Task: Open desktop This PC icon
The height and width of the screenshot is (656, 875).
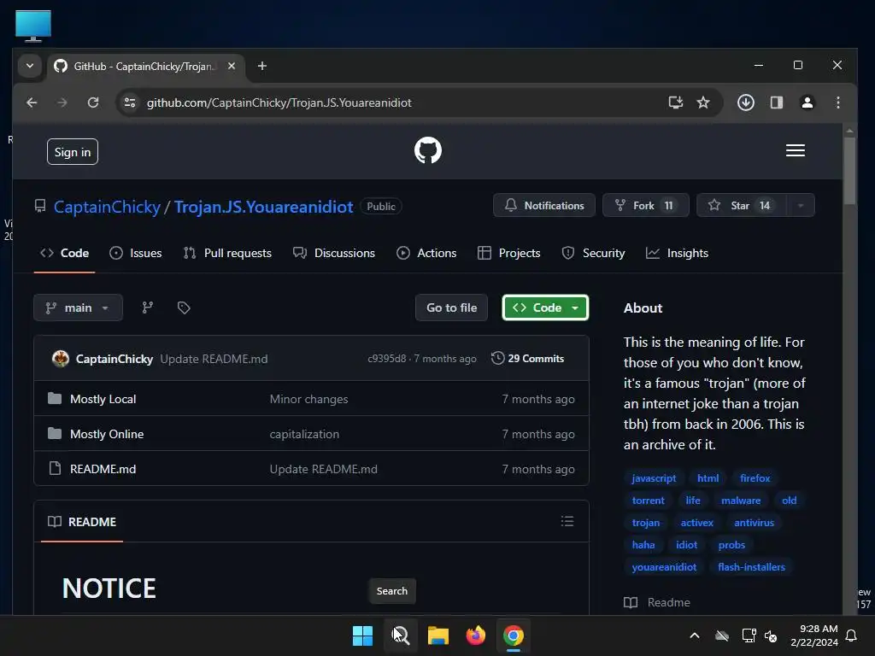Action: click(x=33, y=26)
